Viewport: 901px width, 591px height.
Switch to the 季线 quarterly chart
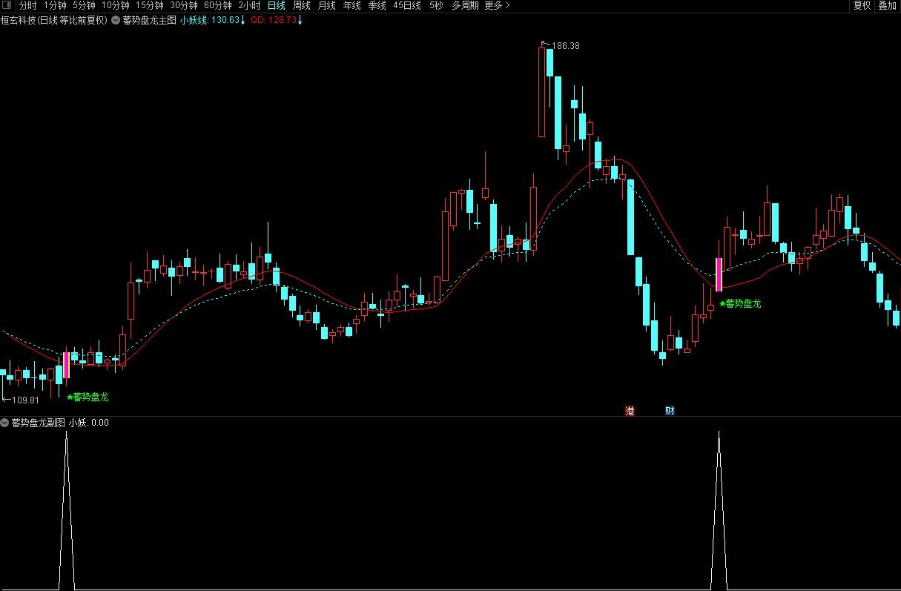(377, 5)
